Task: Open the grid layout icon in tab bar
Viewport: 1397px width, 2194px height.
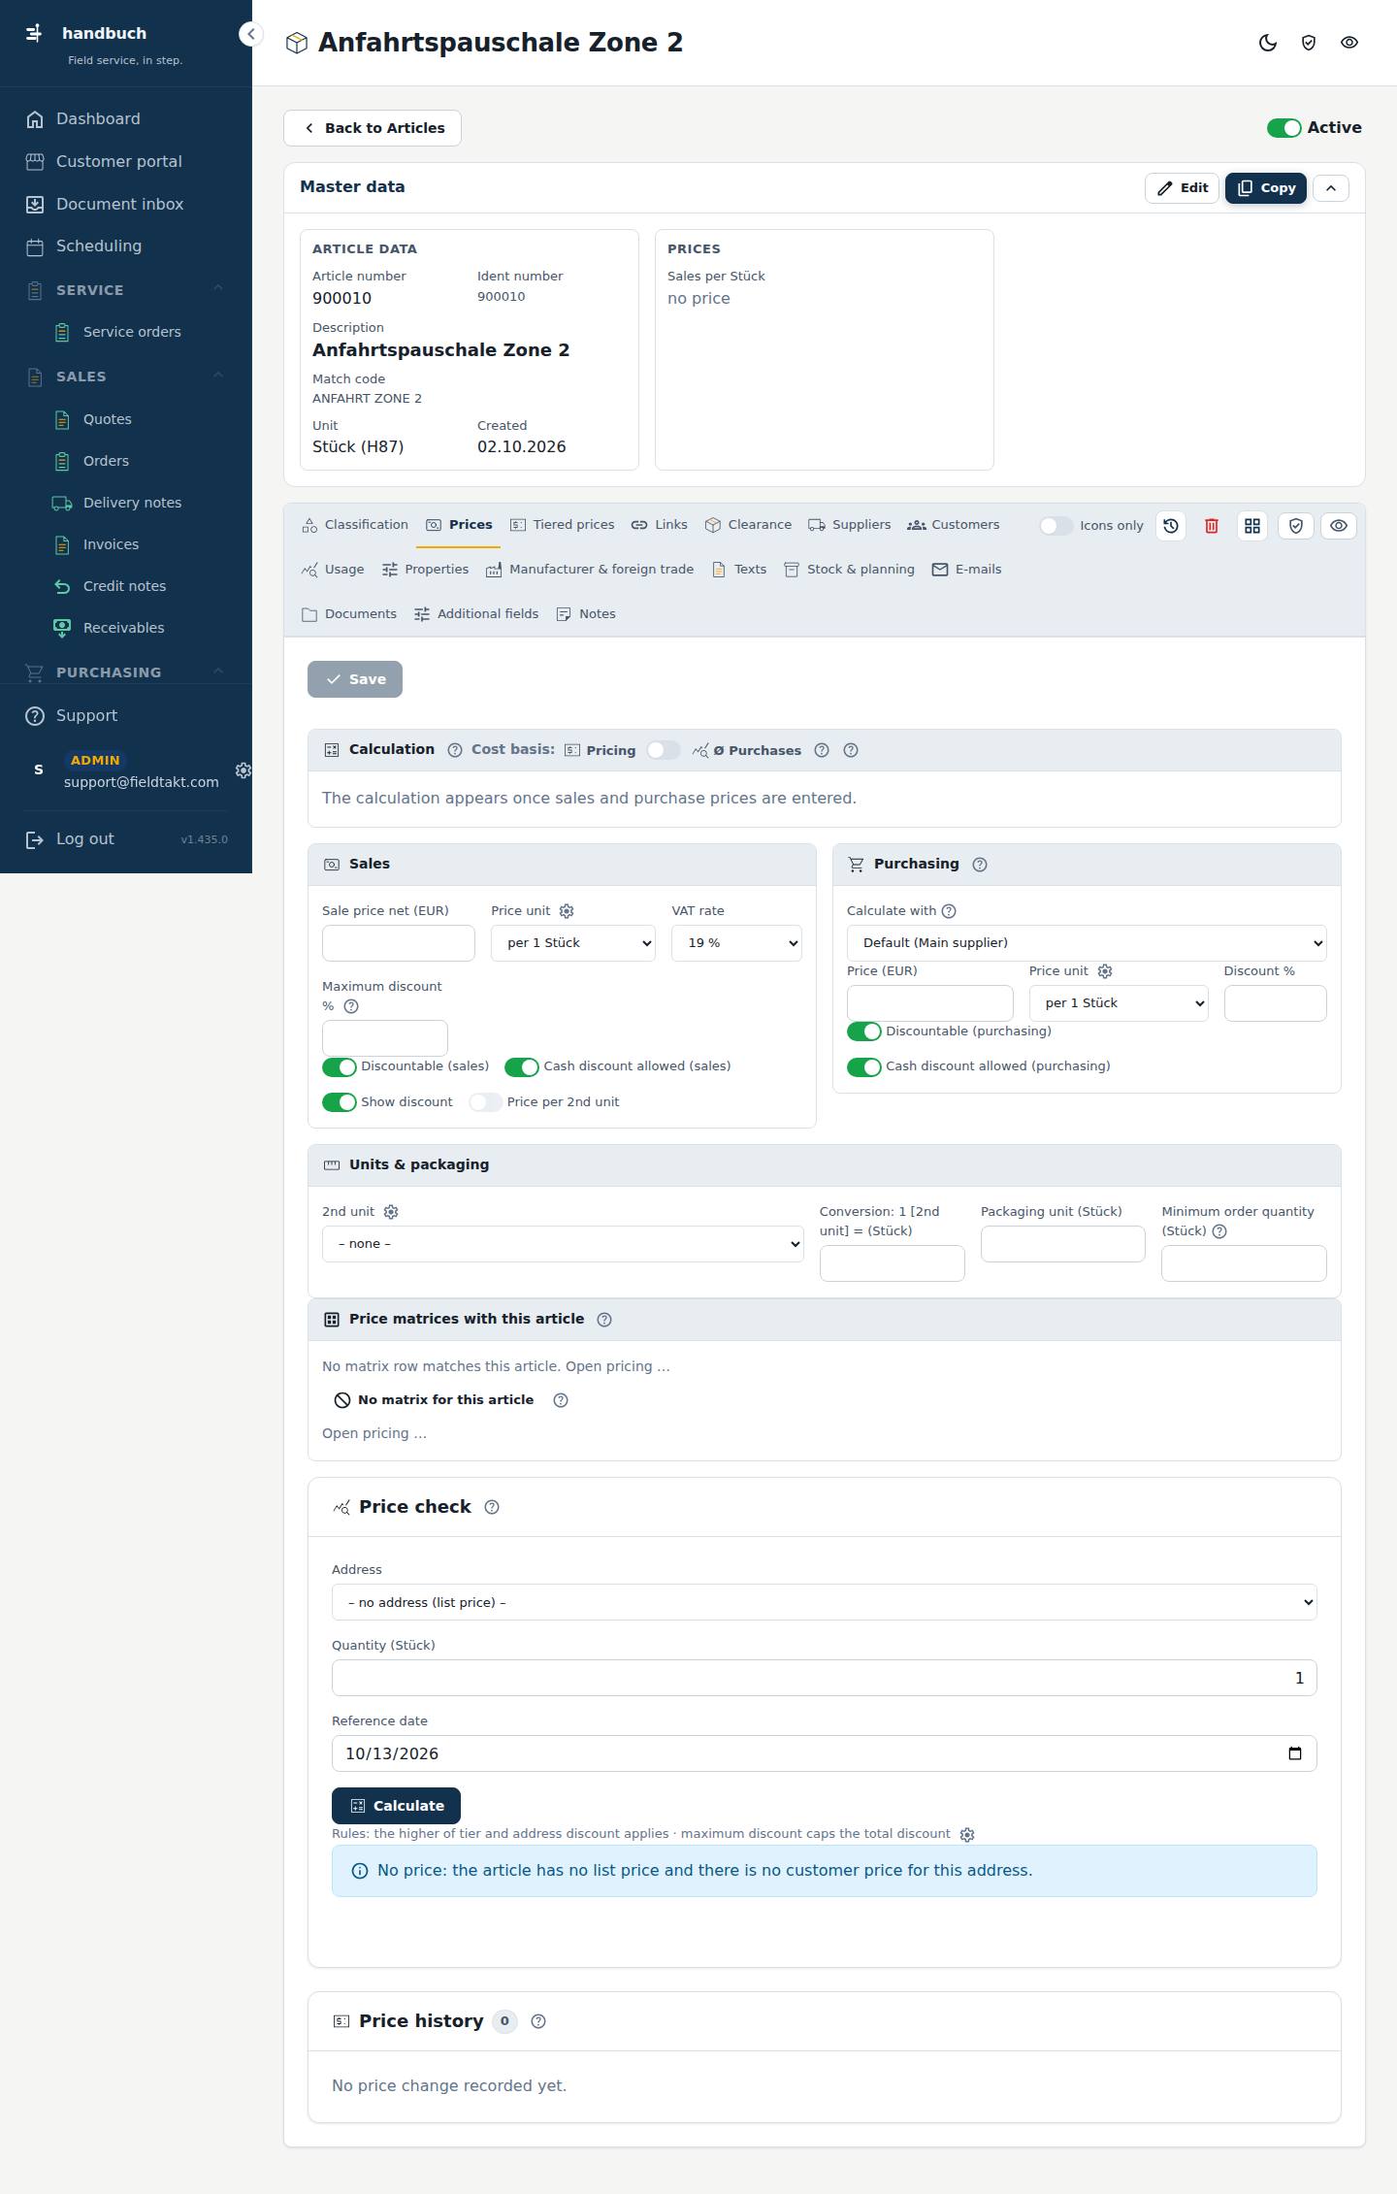Action: (x=1252, y=526)
